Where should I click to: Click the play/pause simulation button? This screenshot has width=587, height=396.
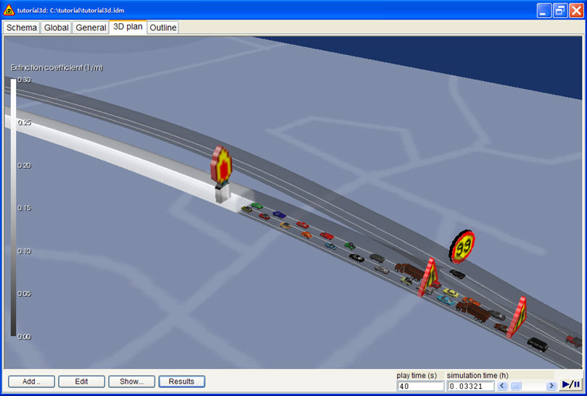(x=571, y=385)
